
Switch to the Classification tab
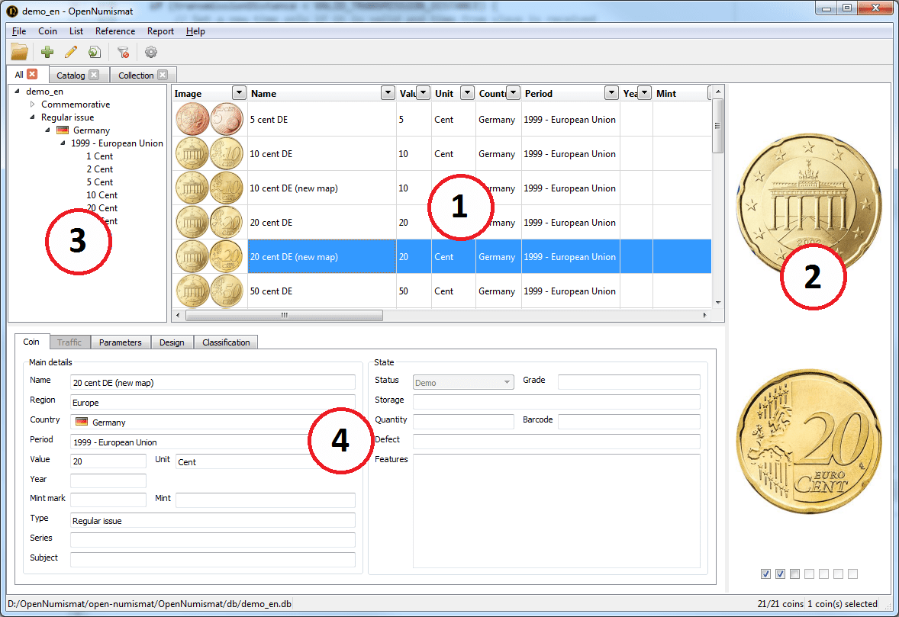(226, 342)
